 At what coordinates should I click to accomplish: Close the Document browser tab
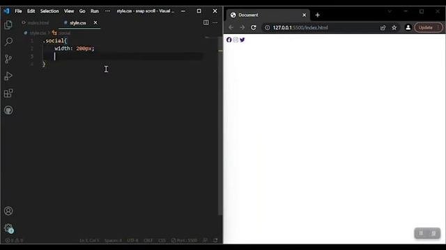[304, 15]
